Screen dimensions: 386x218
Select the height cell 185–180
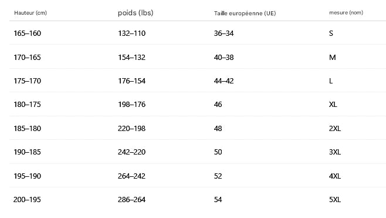point(28,129)
